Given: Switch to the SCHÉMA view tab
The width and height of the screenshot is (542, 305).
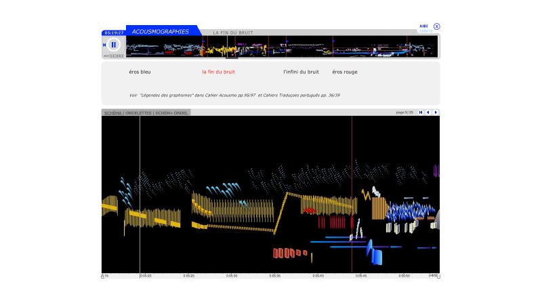Looking at the screenshot, I should pos(112,113).
